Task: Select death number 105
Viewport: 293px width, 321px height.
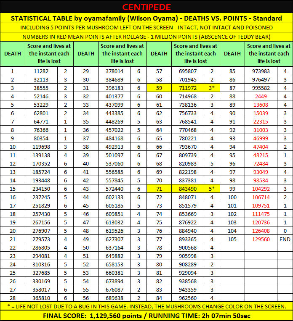Action: (232, 239)
